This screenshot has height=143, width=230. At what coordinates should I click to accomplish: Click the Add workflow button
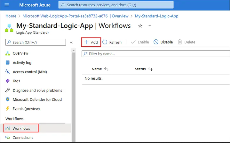click(x=91, y=42)
